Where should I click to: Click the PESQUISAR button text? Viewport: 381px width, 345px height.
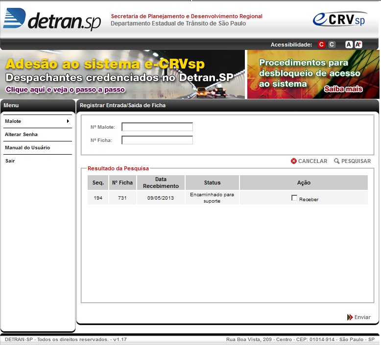(x=356, y=161)
